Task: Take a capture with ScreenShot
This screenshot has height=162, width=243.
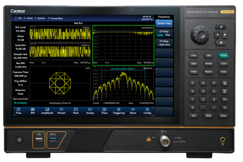Action: click(x=55, y=18)
